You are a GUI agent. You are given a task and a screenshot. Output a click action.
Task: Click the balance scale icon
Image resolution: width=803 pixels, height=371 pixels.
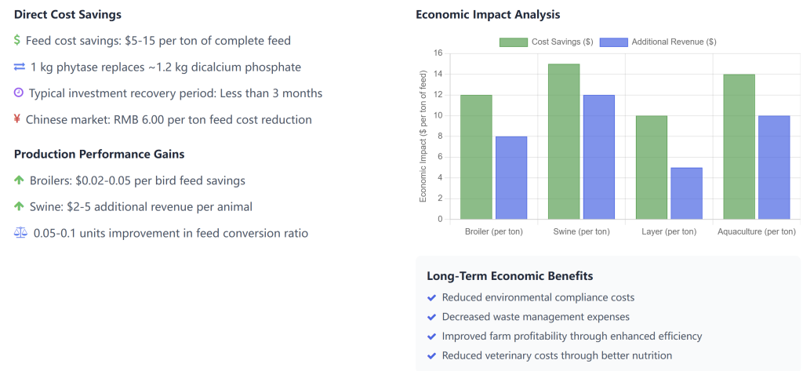coord(20,233)
